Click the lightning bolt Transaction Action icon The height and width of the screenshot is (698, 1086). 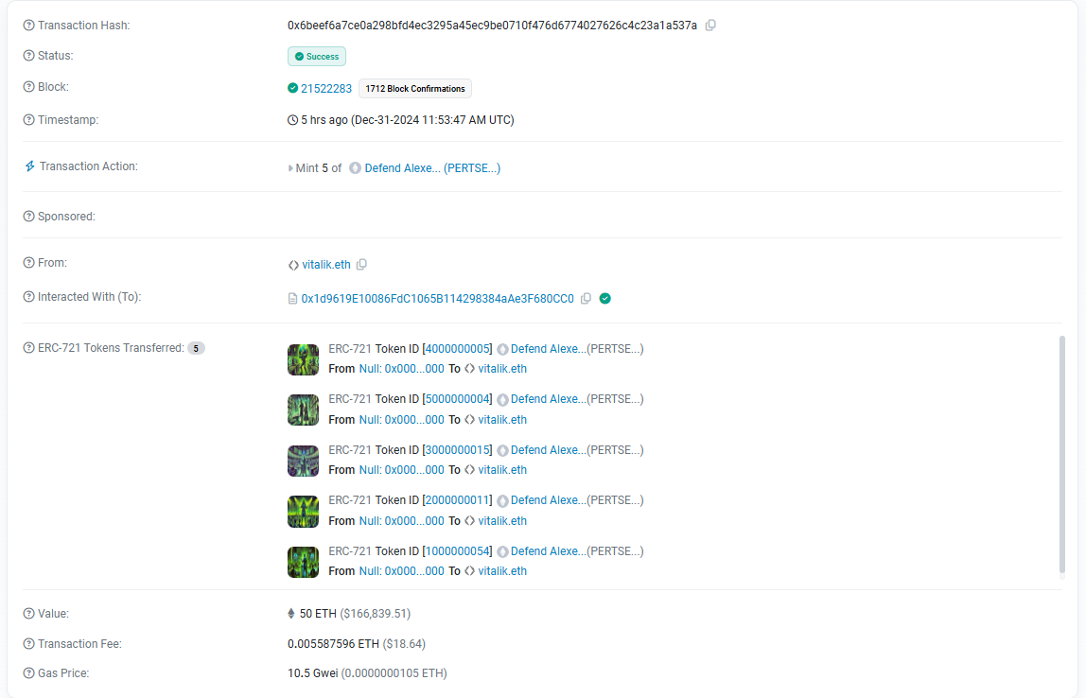29,166
